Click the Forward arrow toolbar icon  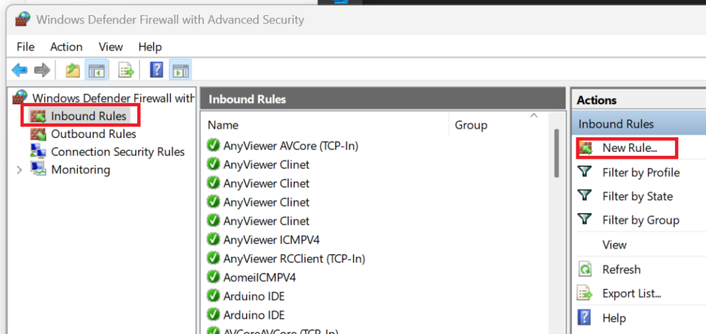[x=42, y=70]
